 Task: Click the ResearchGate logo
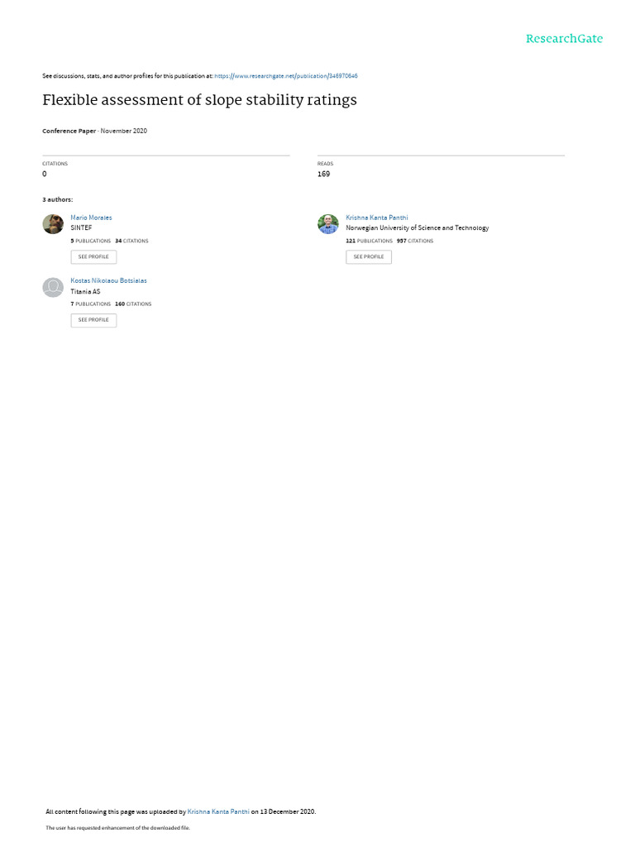pyautogui.click(x=564, y=38)
